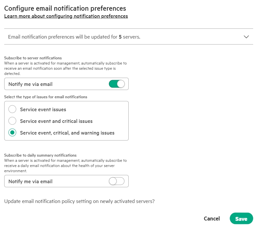The height and width of the screenshot is (226, 258).
Task: Disable the server notifications email toggle
Action: [x=117, y=84]
